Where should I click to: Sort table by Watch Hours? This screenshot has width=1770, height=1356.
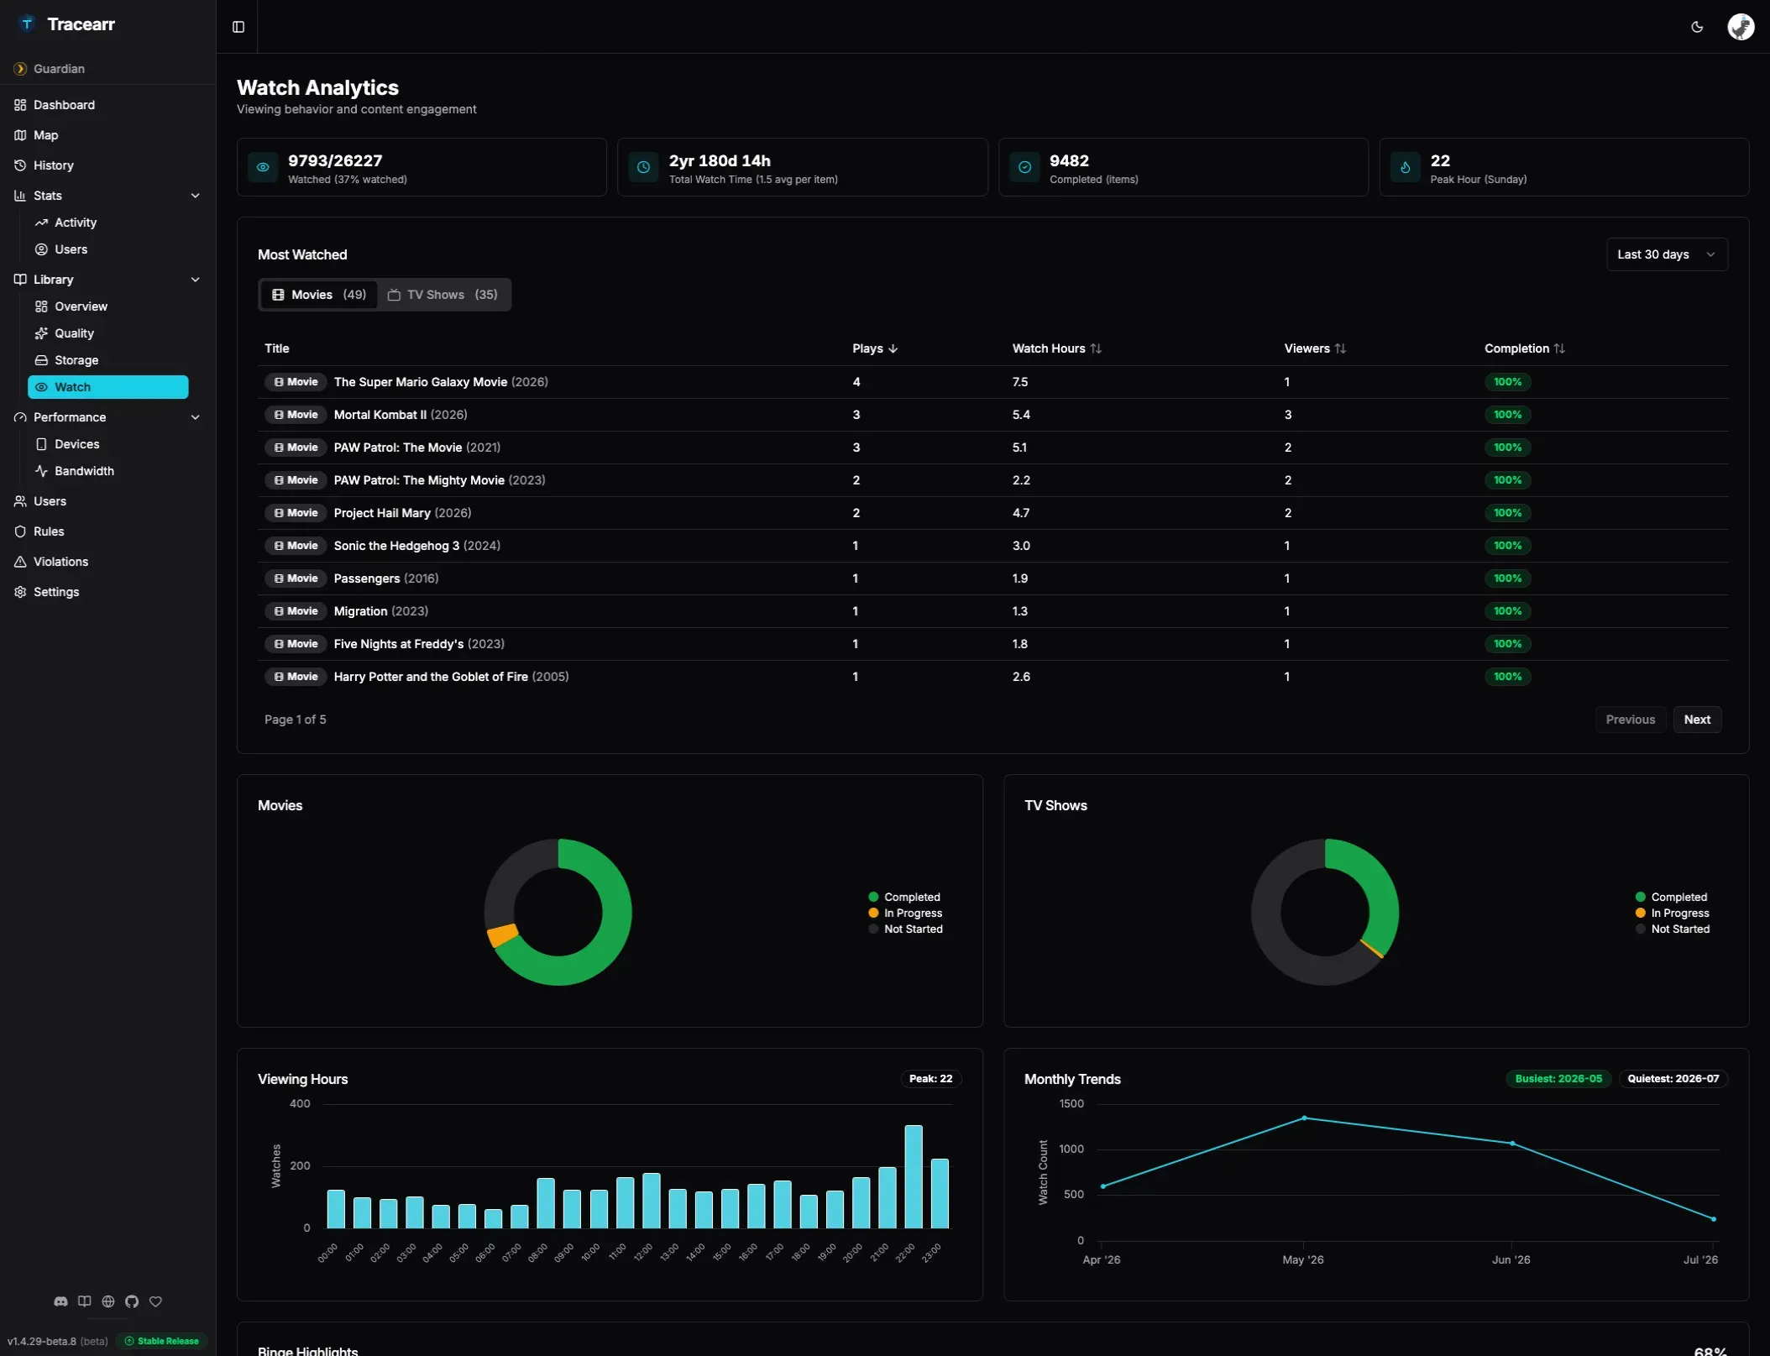[x=1057, y=348]
